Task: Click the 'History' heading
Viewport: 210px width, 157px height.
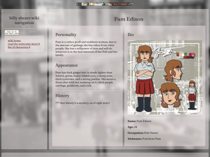Action: [x=62, y=96]
